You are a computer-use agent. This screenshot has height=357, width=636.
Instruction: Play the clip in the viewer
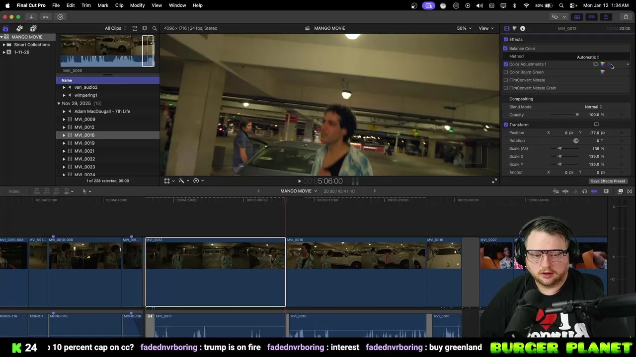tap(299, 181)
